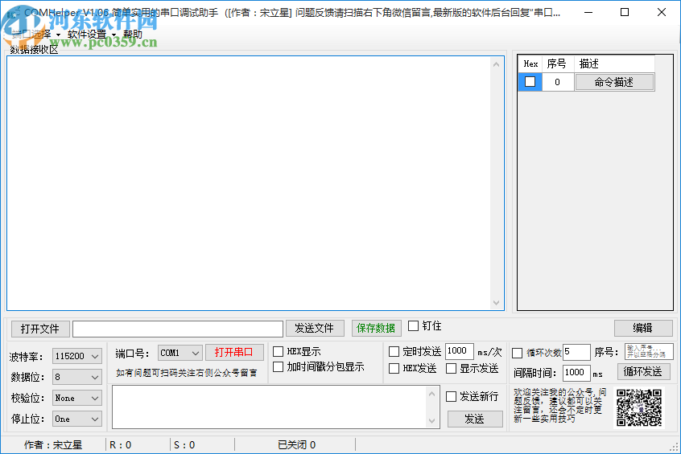Viewport: 681px width, 454px height.
Task: Click the 循环次数 field showing 5
Action: click(577, 352)
